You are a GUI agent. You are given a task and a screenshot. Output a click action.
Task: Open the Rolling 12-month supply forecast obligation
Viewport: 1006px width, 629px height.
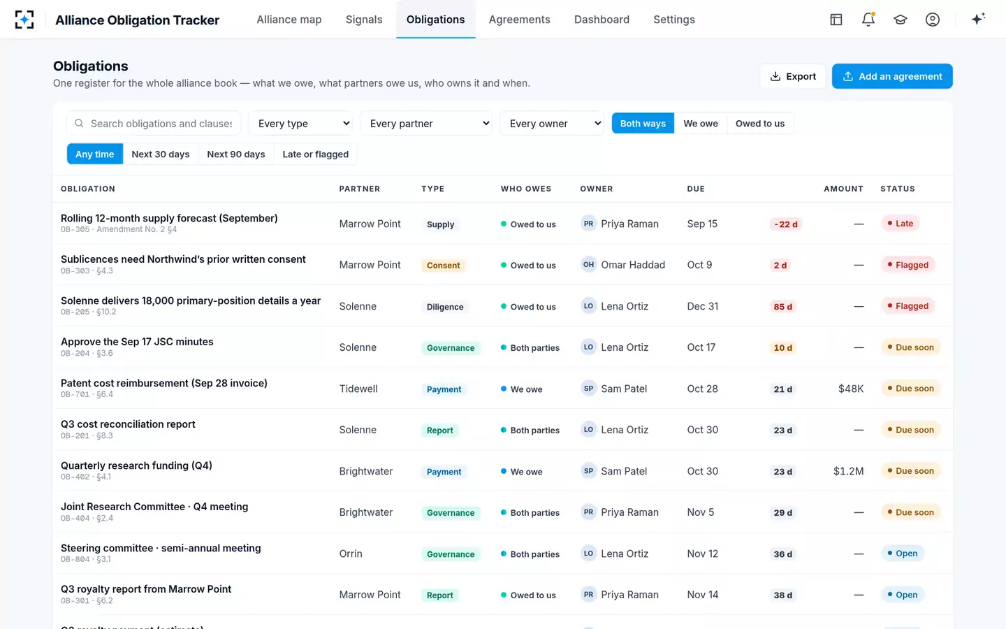169,218
